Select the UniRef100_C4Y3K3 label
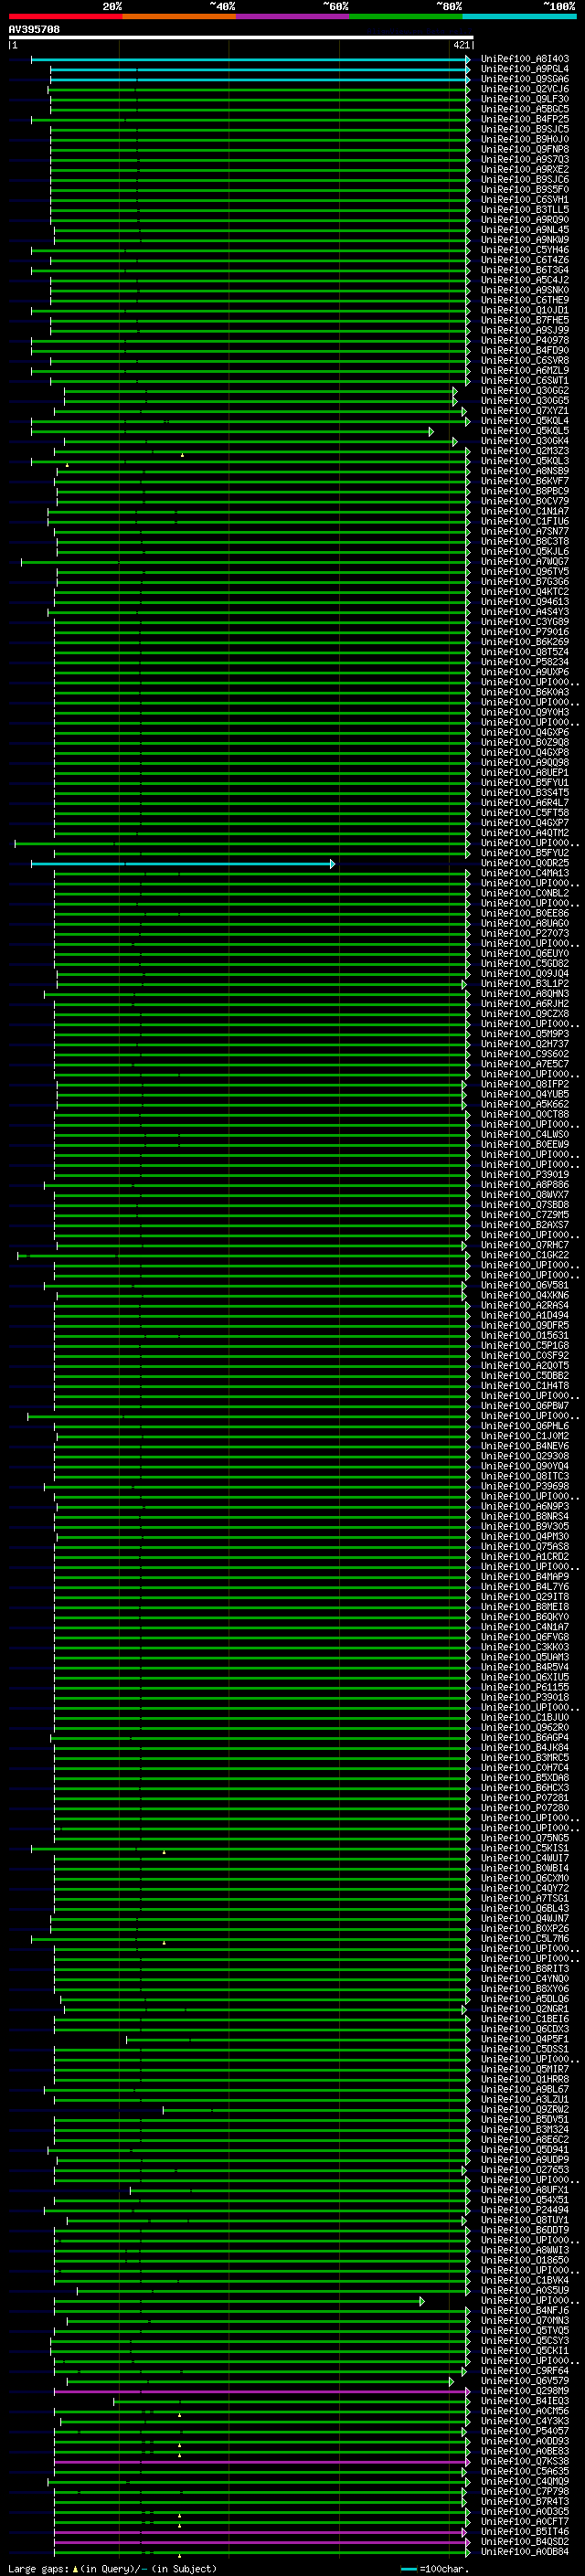 point(525,2421)
